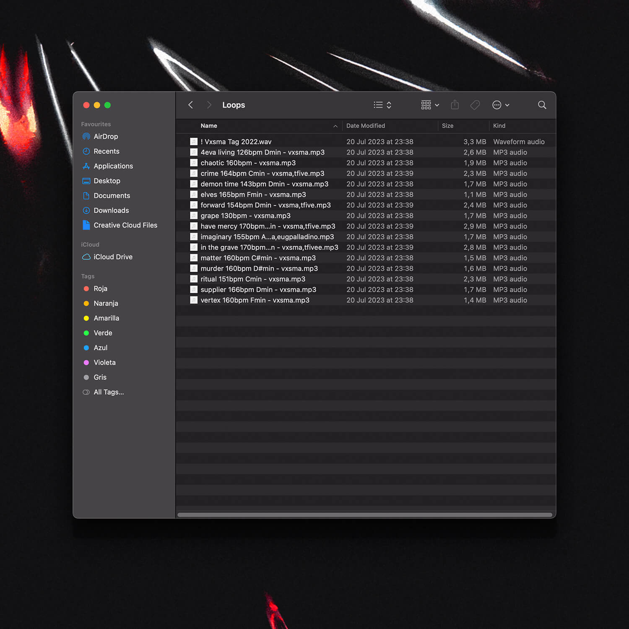The height and width of the screenshot is (629, 629).
Task: Sort by Date Modified column
Action: (366, 126)
